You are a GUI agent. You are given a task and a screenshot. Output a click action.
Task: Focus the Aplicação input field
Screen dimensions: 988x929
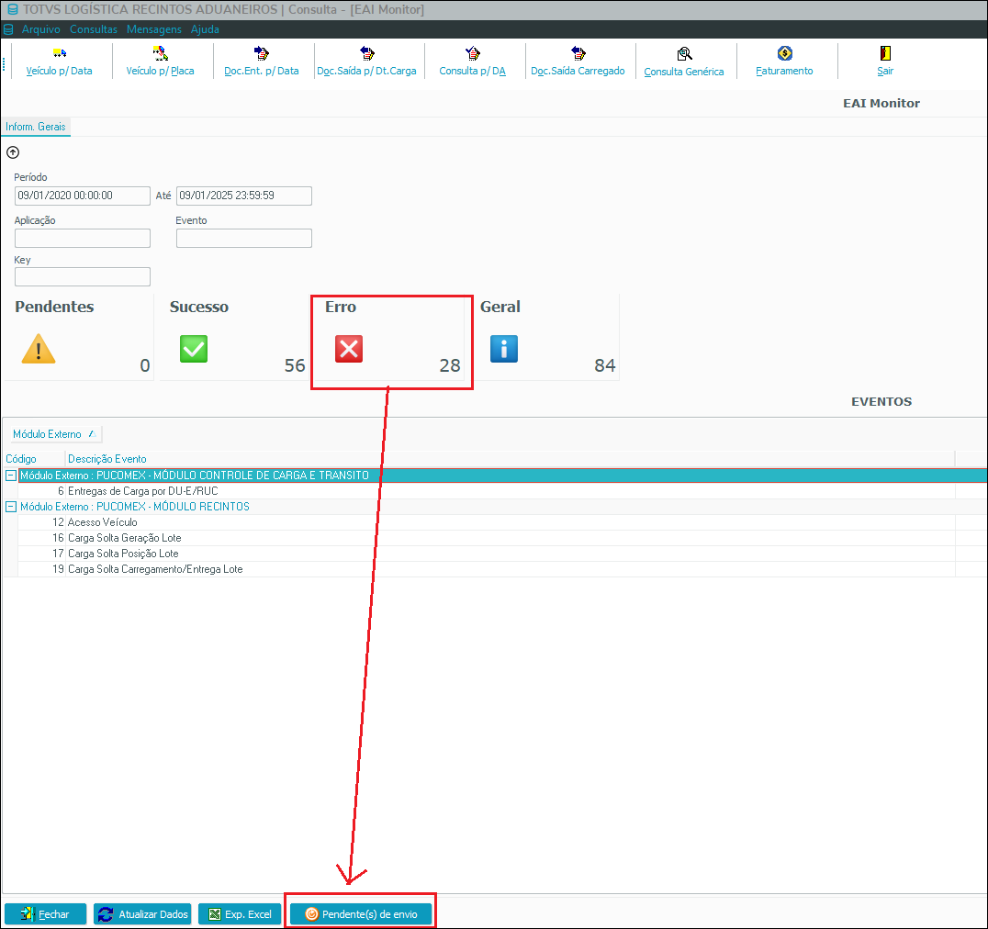(83, 238)
